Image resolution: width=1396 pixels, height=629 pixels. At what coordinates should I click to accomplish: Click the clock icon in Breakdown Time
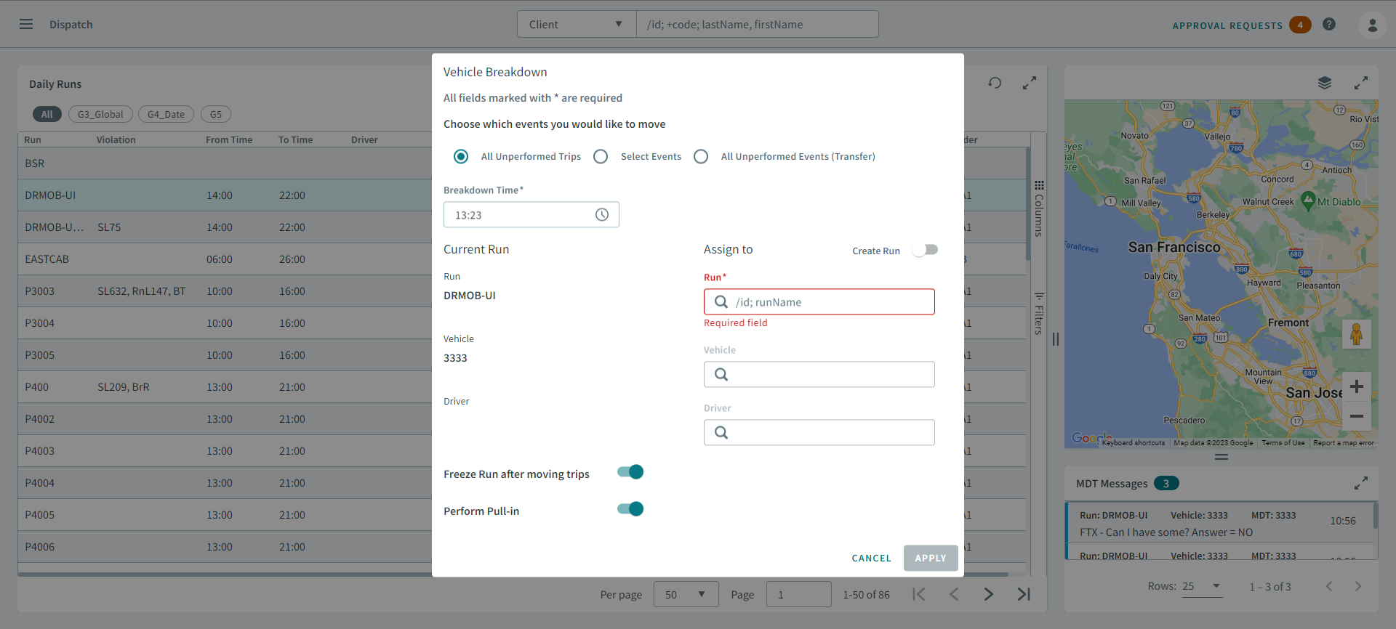[601, 215]
